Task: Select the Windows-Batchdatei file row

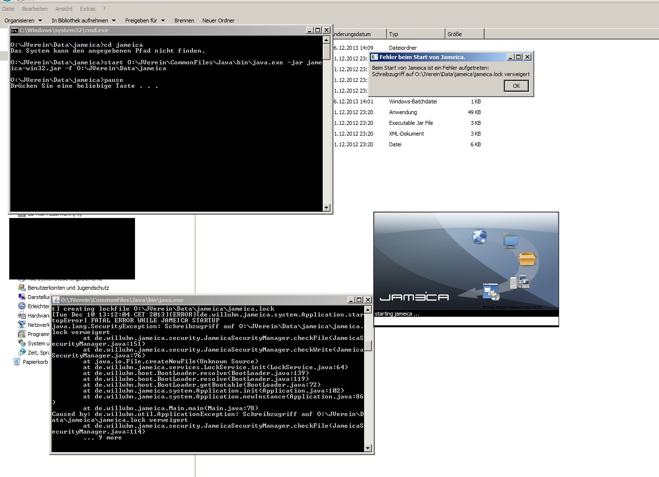Action: tap(407, 101)
